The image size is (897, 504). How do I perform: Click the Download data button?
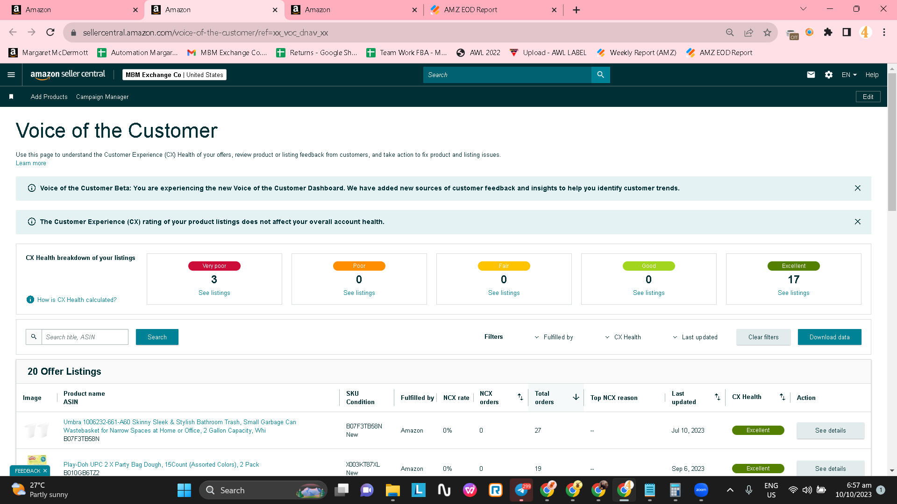pyautogui.click(x=829, y=337)
